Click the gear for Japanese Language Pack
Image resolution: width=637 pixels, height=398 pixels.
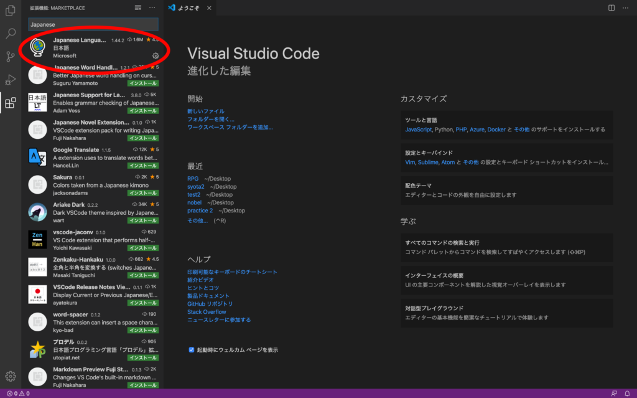(156, 56)
